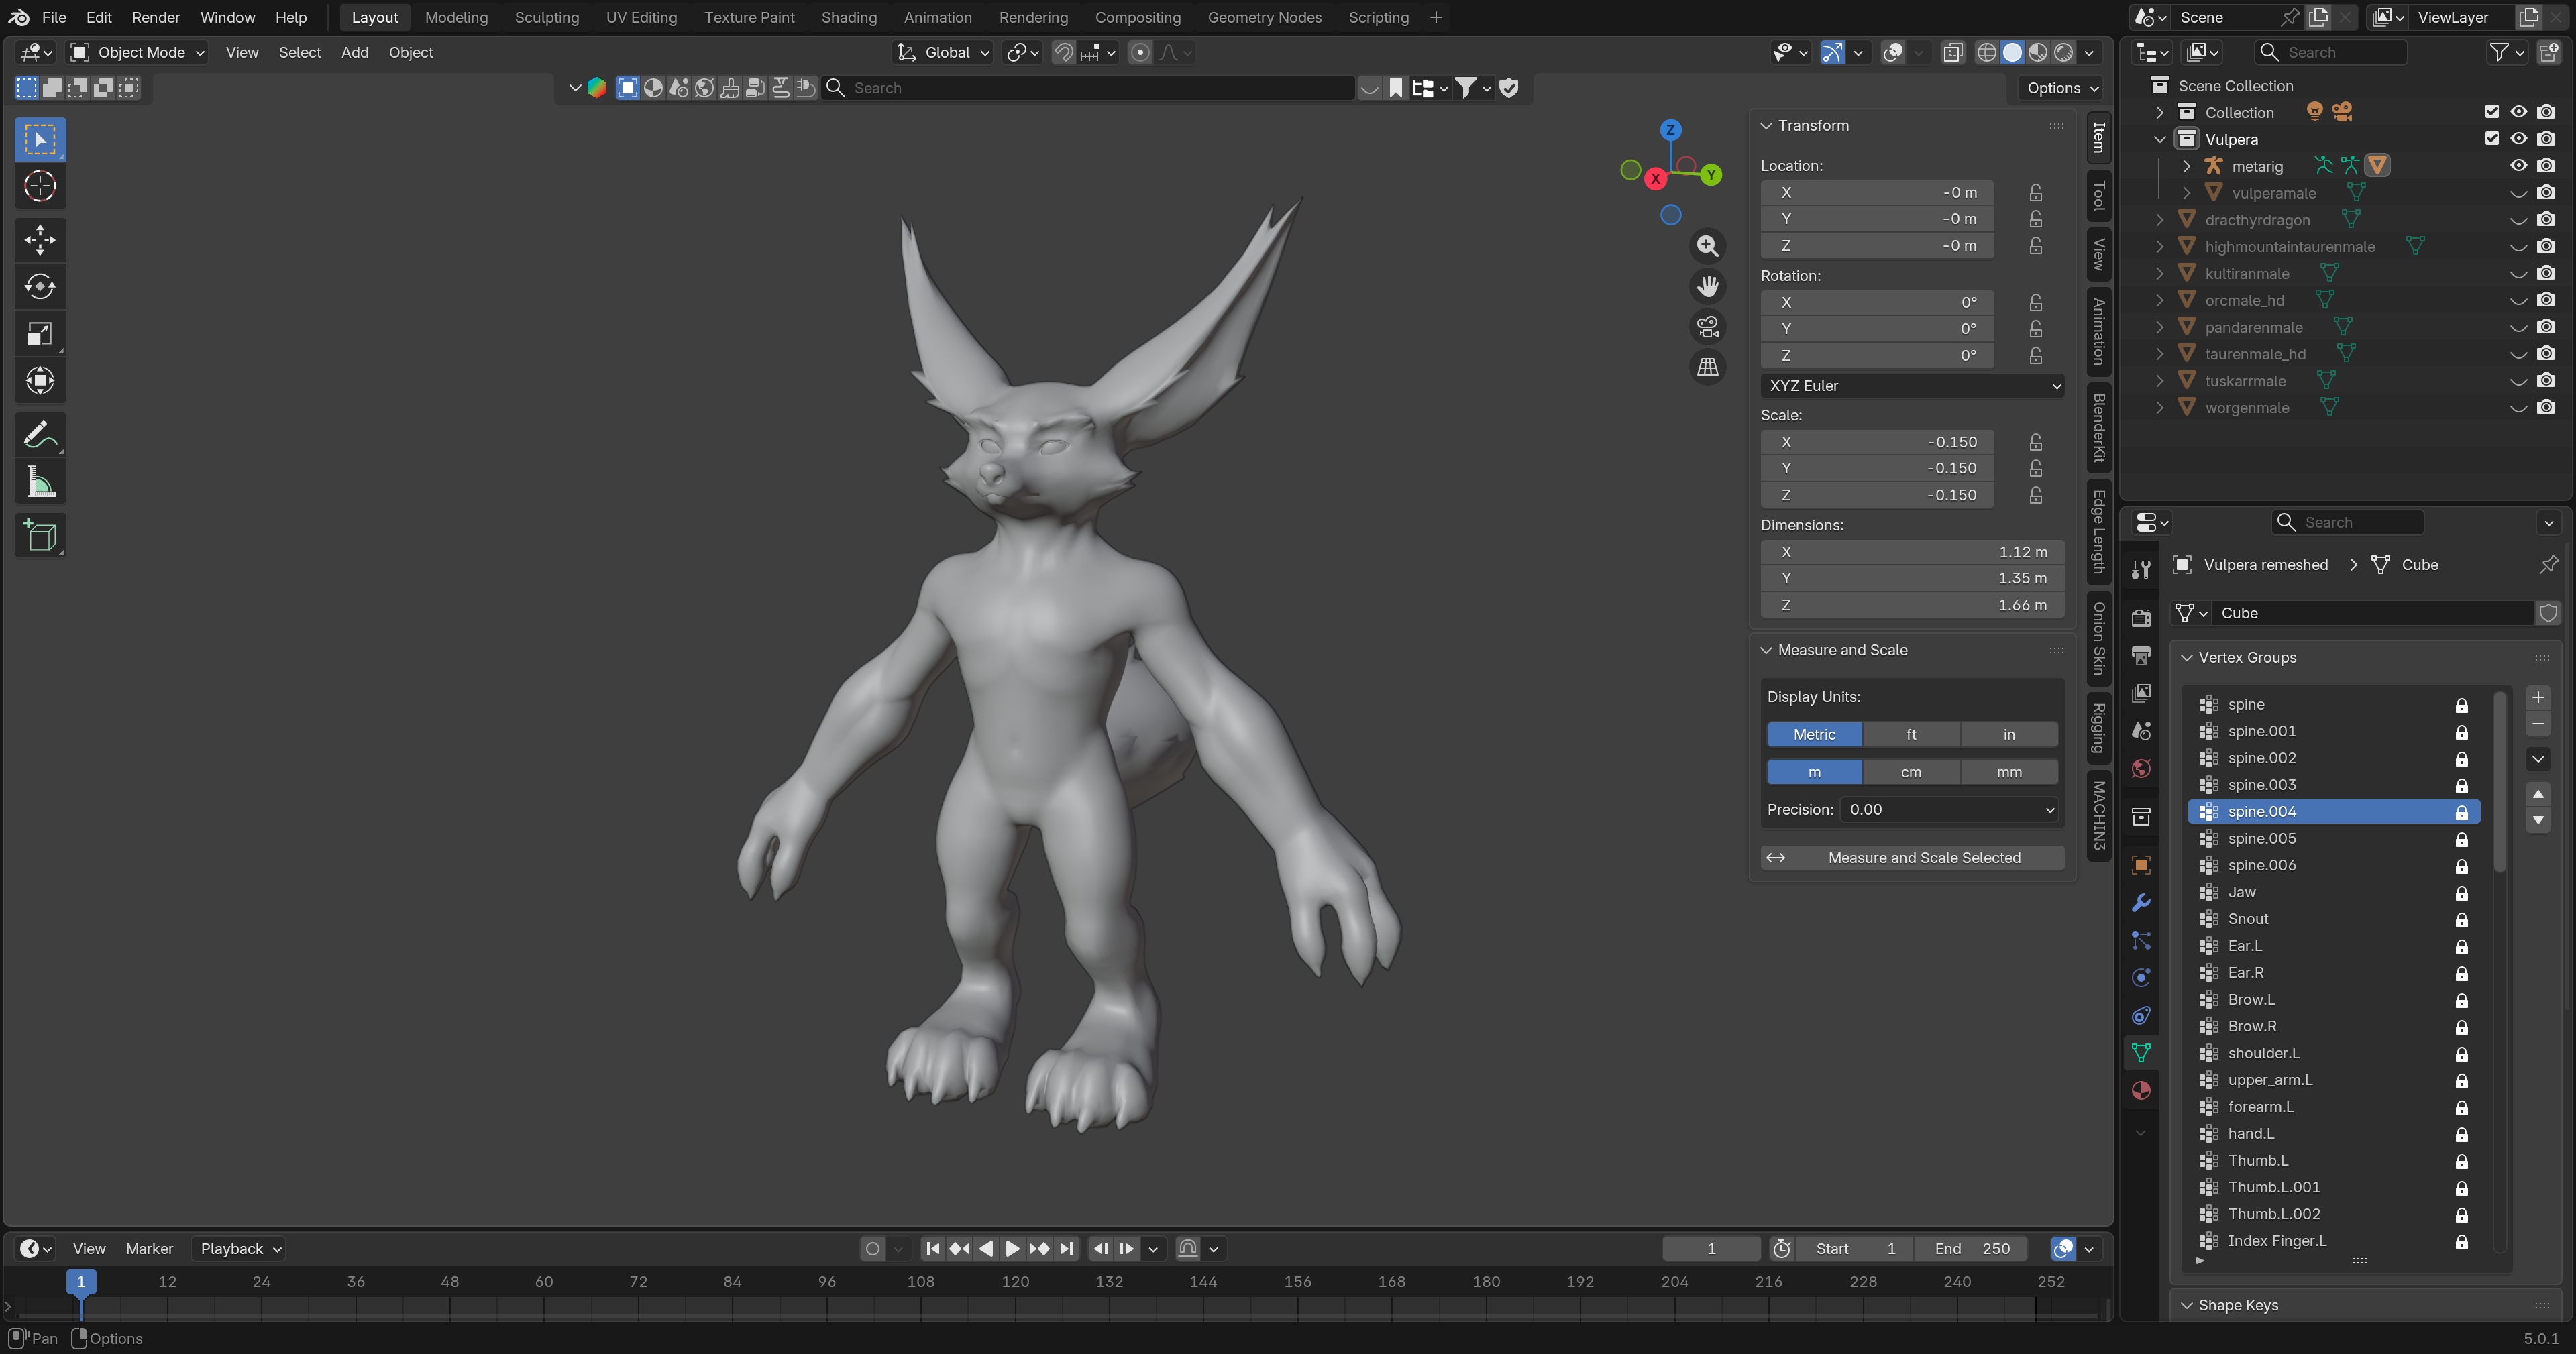Open the XYZ Euler rotation mode dropdown
The height and width of the screenshot is (1354, 2576).
pos(1912,386)
